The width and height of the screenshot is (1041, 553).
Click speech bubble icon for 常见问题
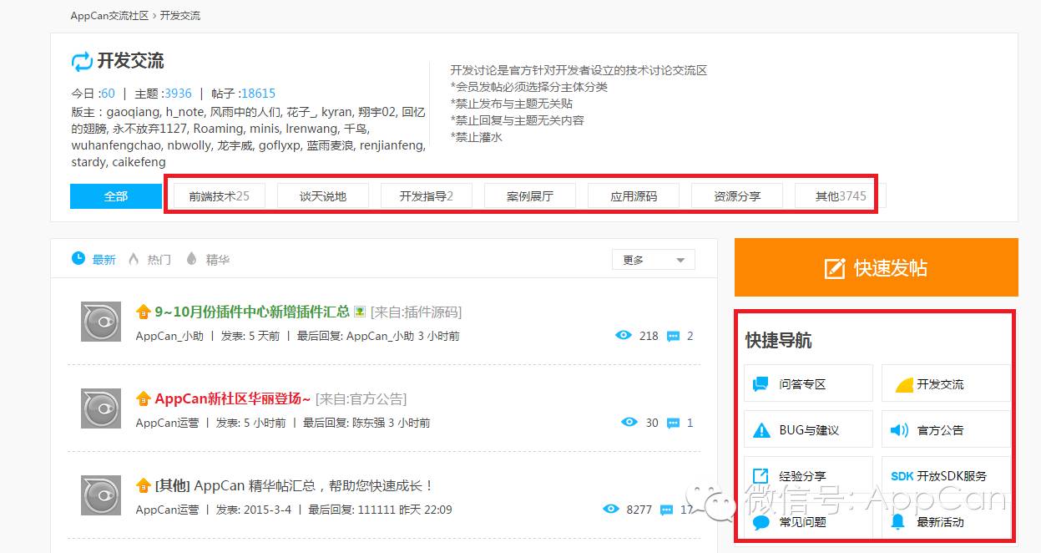(x=761, y=523)
